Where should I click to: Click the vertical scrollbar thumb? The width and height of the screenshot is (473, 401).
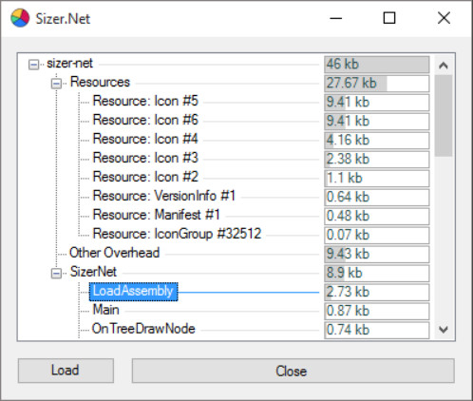pos(444,116)
